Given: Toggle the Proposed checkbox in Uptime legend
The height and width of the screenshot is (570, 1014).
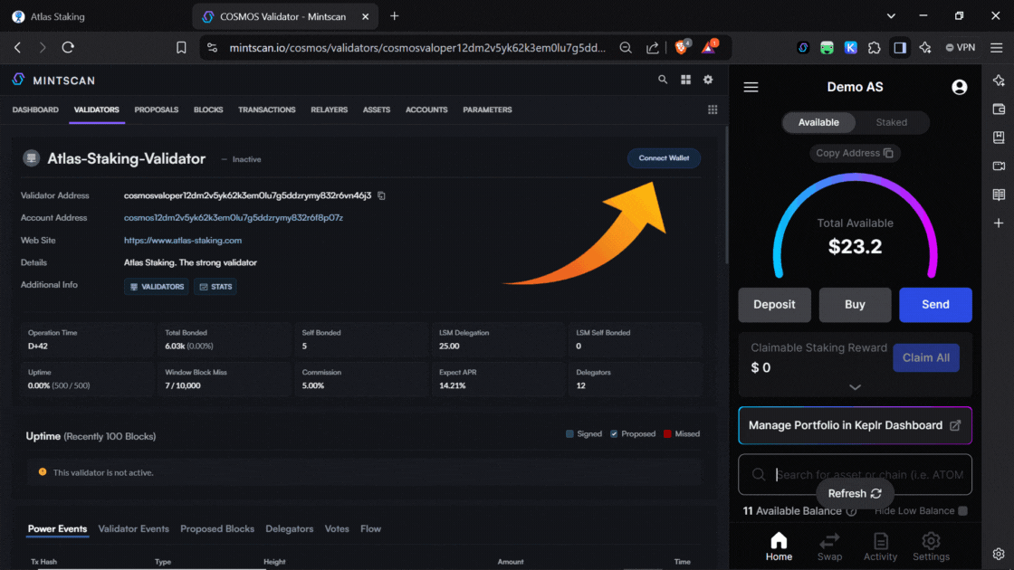Looking at the screenshot, I should click(614, 434).
